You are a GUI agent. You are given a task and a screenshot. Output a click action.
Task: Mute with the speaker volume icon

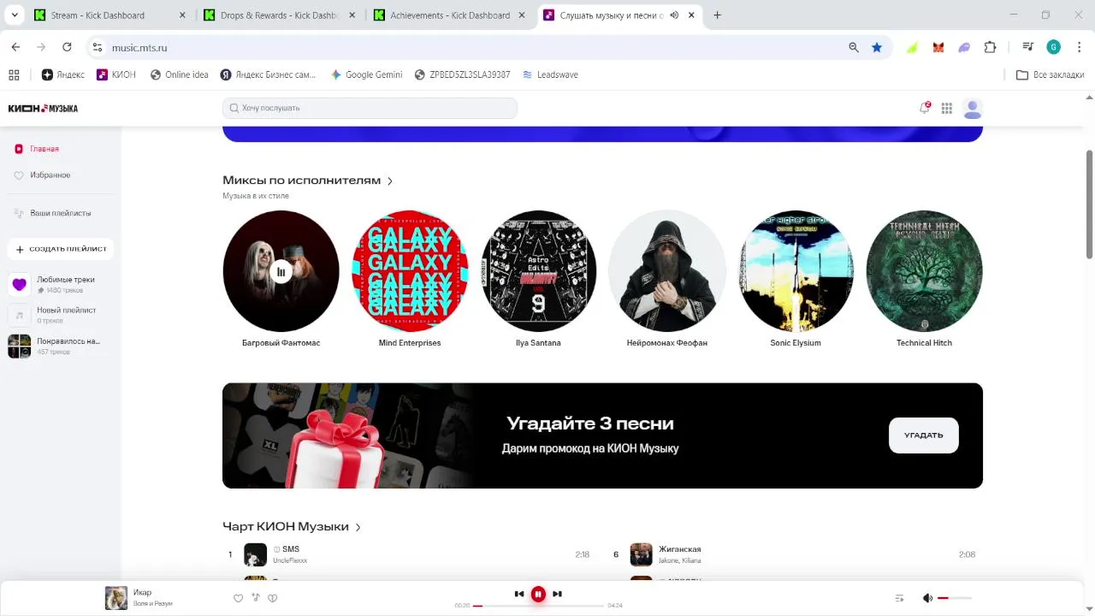[x=927, y=598]
